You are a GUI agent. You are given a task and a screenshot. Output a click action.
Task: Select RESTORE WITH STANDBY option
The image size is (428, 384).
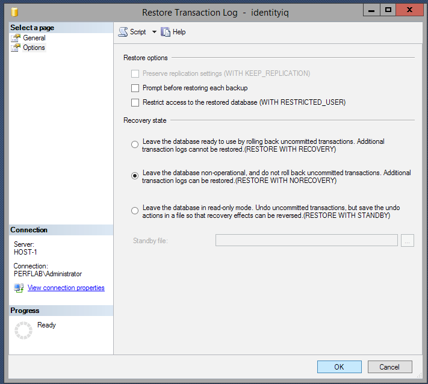point(135,211)
